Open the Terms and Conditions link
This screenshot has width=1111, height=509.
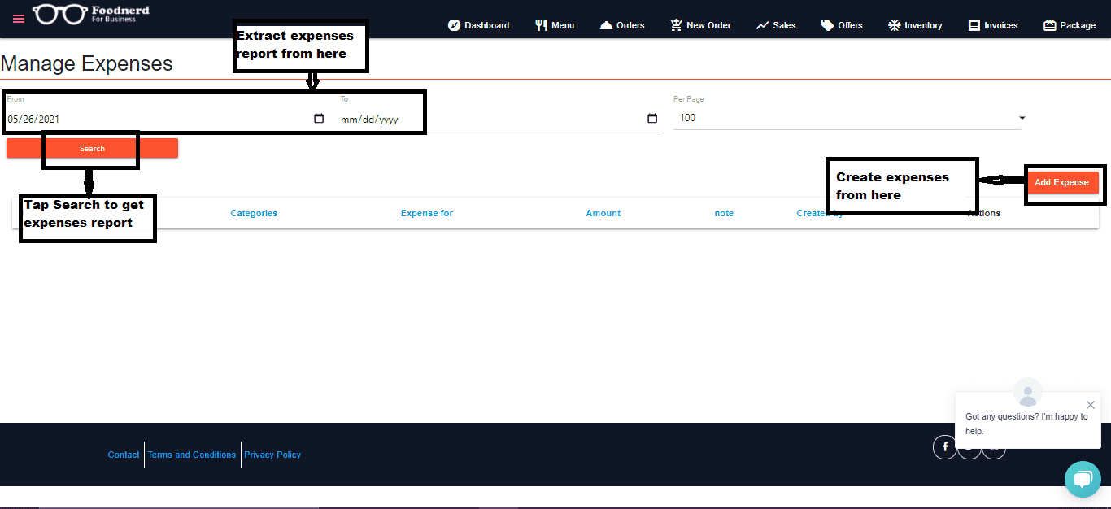[x=192, y=455]
